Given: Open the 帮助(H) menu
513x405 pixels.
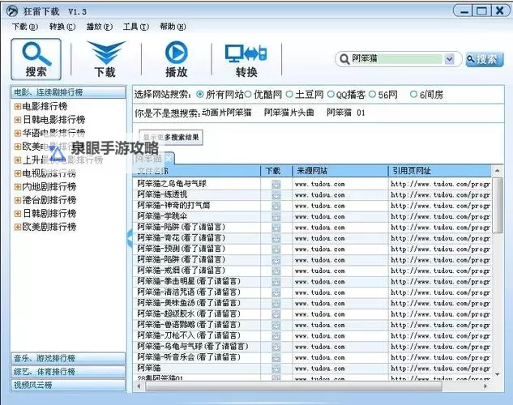Looking at the screenshot, I should click(173, 27).
